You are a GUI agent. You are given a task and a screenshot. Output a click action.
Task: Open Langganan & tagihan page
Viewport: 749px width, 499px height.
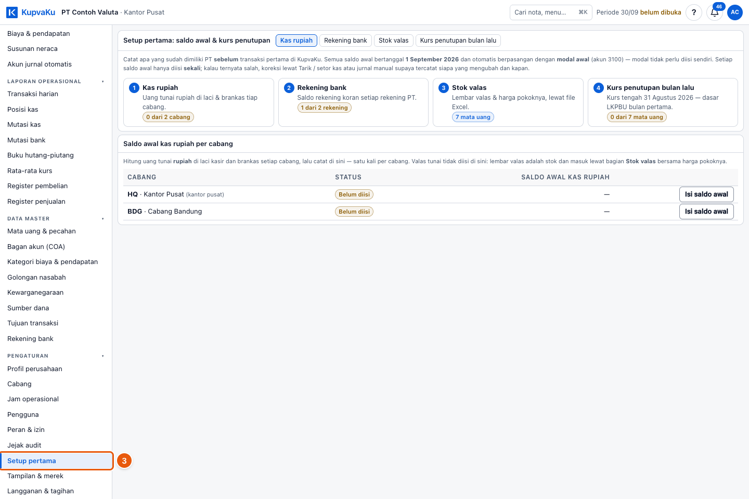(56, 491)
